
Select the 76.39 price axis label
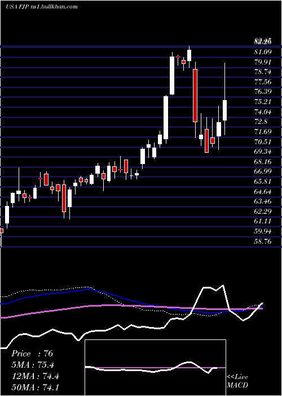tap(263, 92)
